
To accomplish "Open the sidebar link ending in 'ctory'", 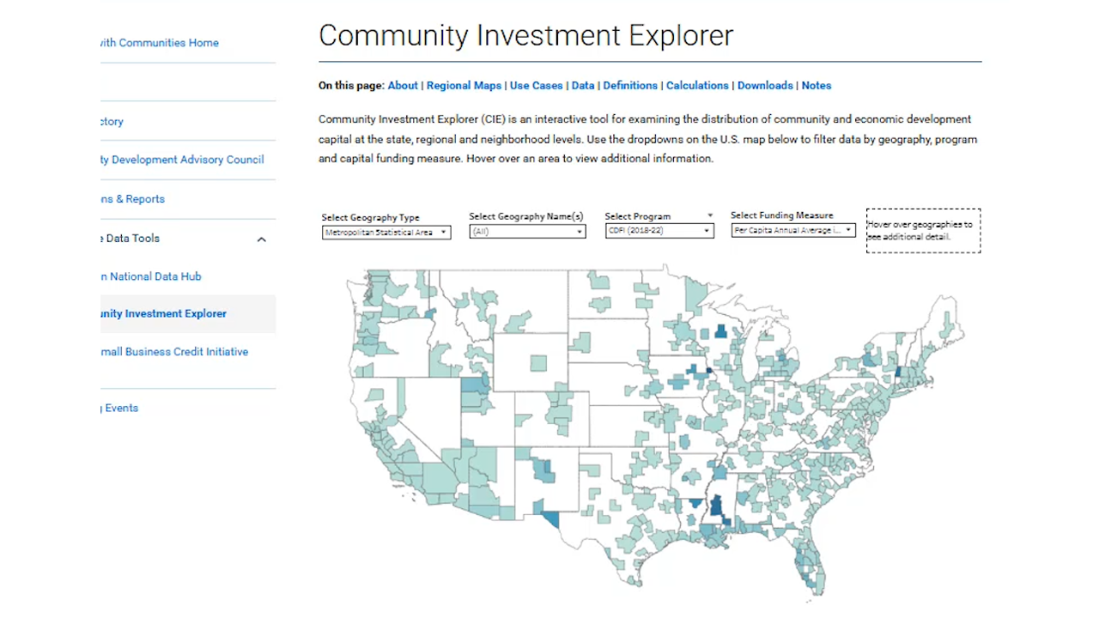I will pos(112,122).
